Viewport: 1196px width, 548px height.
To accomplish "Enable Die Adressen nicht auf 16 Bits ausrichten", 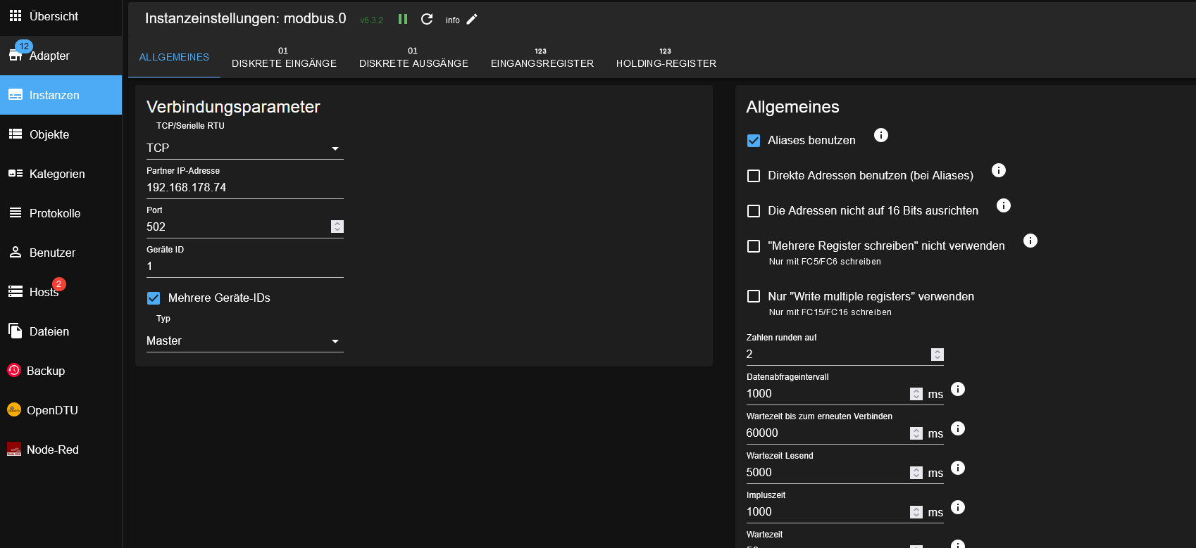I will point(754,211).
